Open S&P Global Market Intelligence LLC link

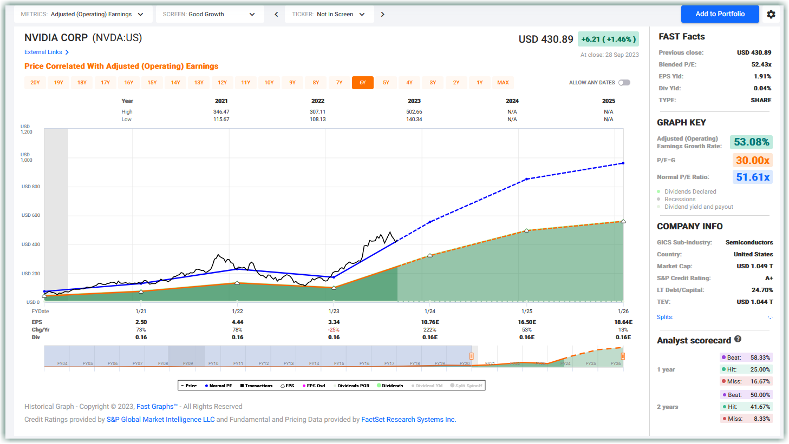161,420
